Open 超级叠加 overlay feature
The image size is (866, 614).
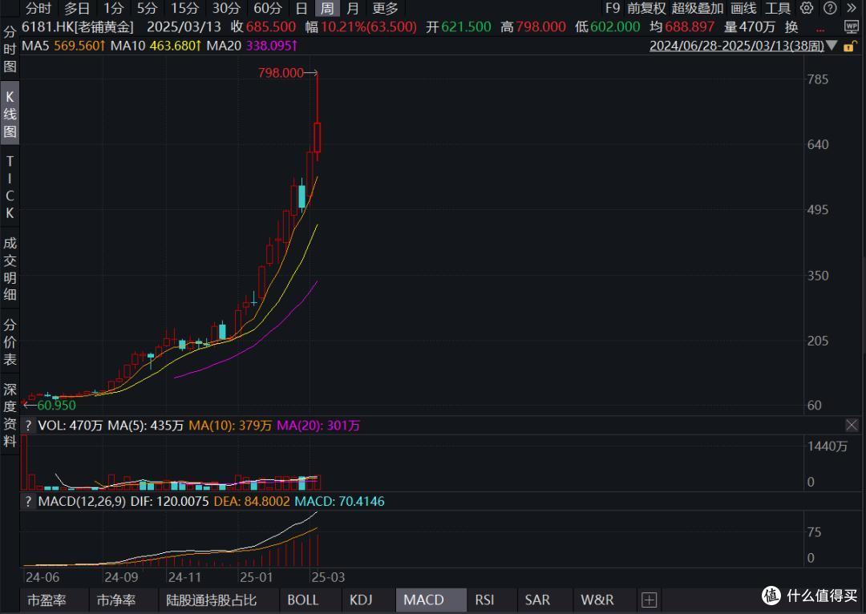[698, 8]
